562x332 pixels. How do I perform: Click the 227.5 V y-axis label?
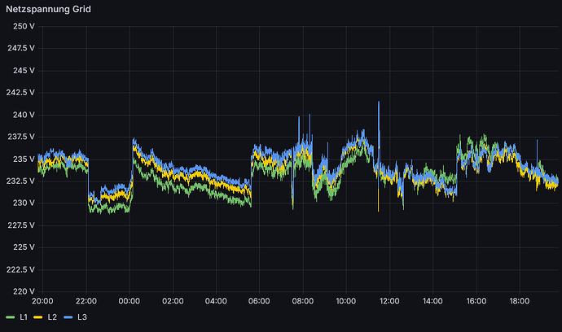pyautogui.click(x=21, y=225)
